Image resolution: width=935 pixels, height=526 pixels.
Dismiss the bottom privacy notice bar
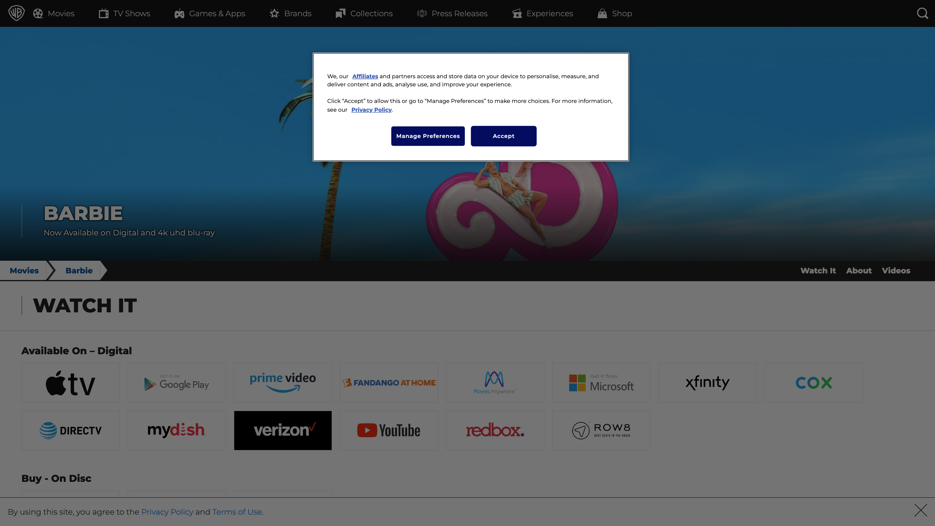(920, 510)
